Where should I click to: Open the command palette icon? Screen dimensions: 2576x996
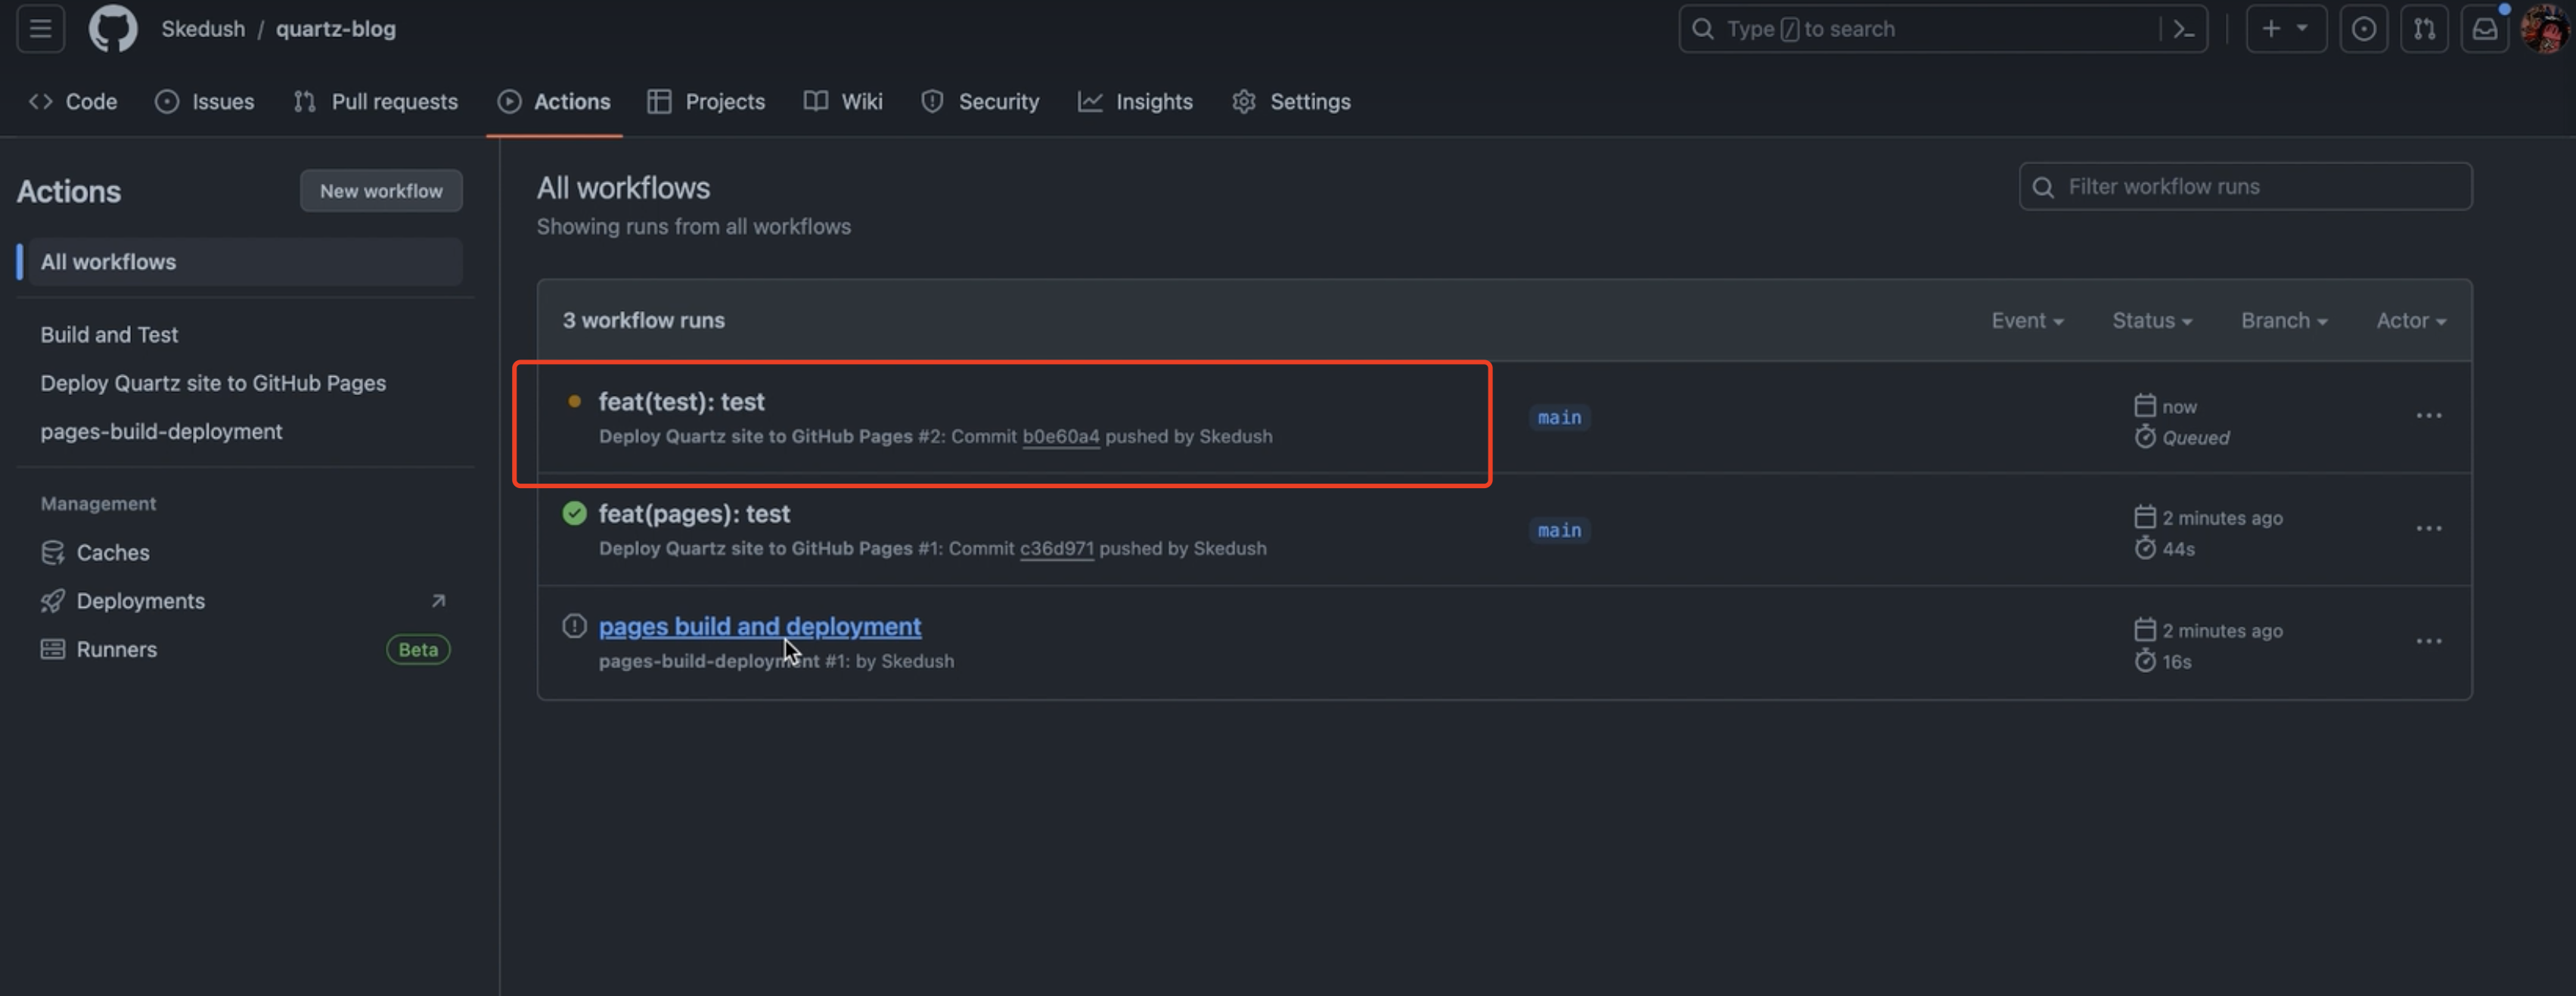(x=2183, y=29)
